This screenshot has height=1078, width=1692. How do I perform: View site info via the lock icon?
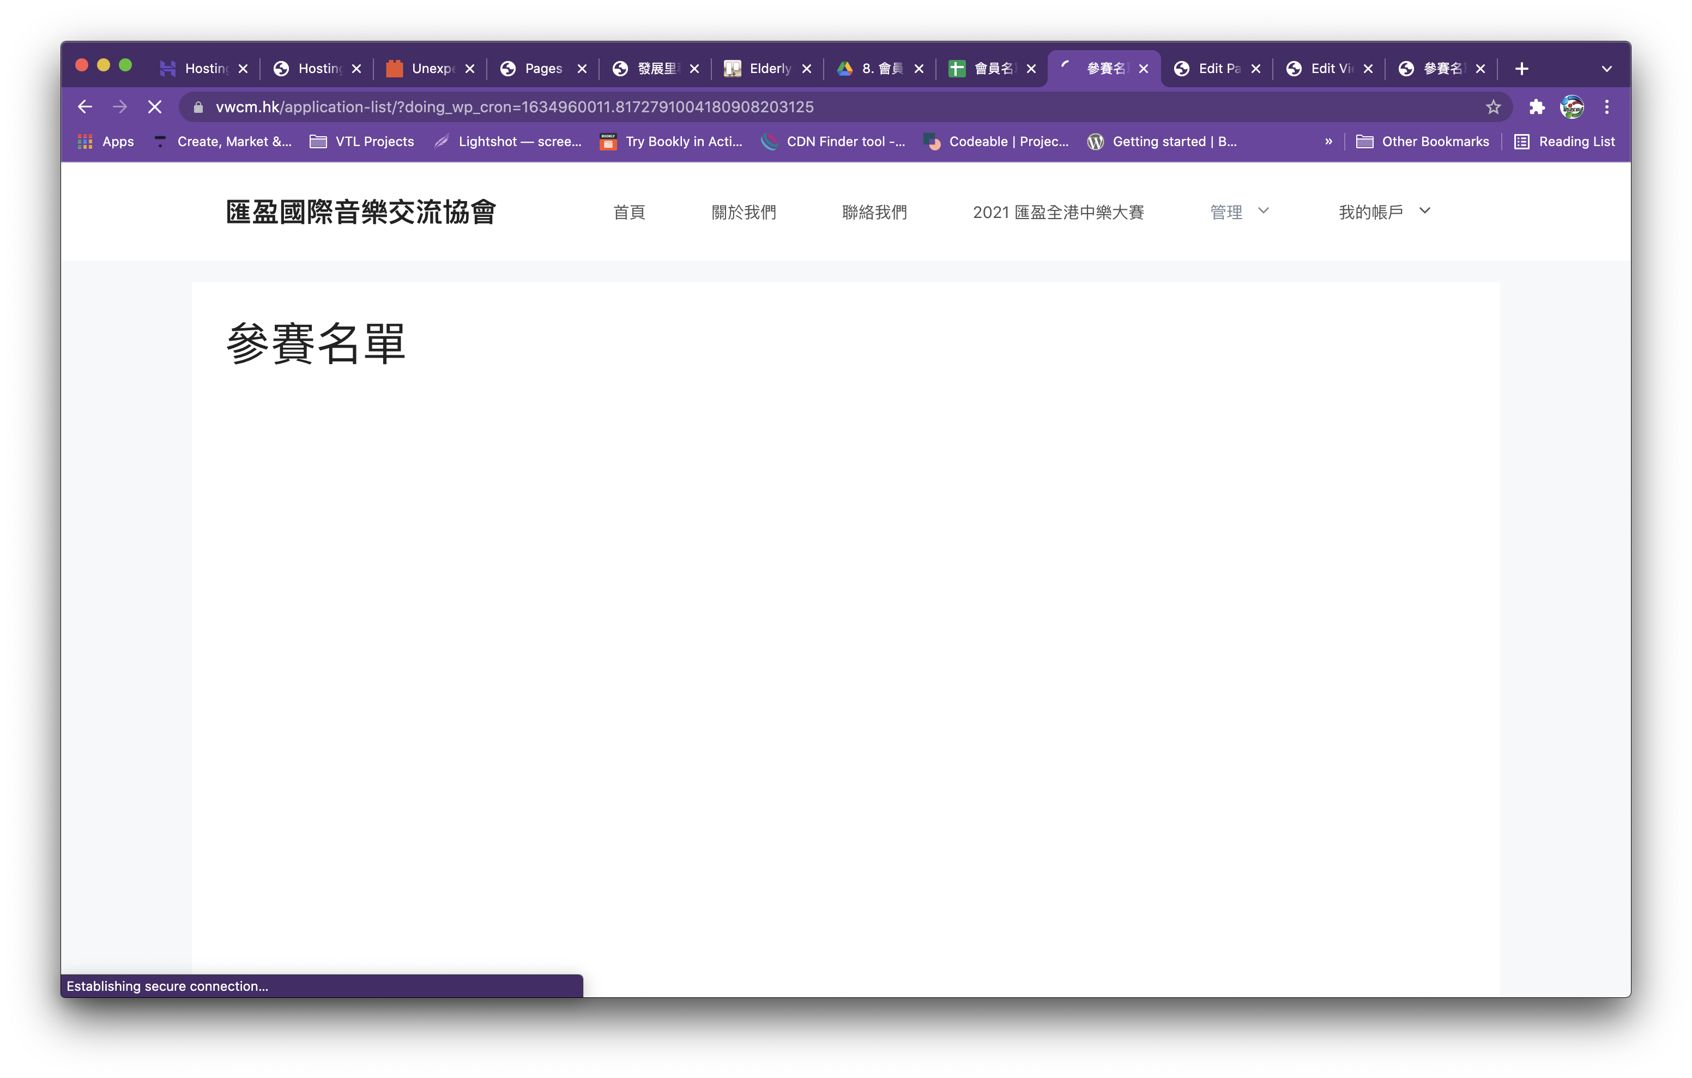coord(198,107)
